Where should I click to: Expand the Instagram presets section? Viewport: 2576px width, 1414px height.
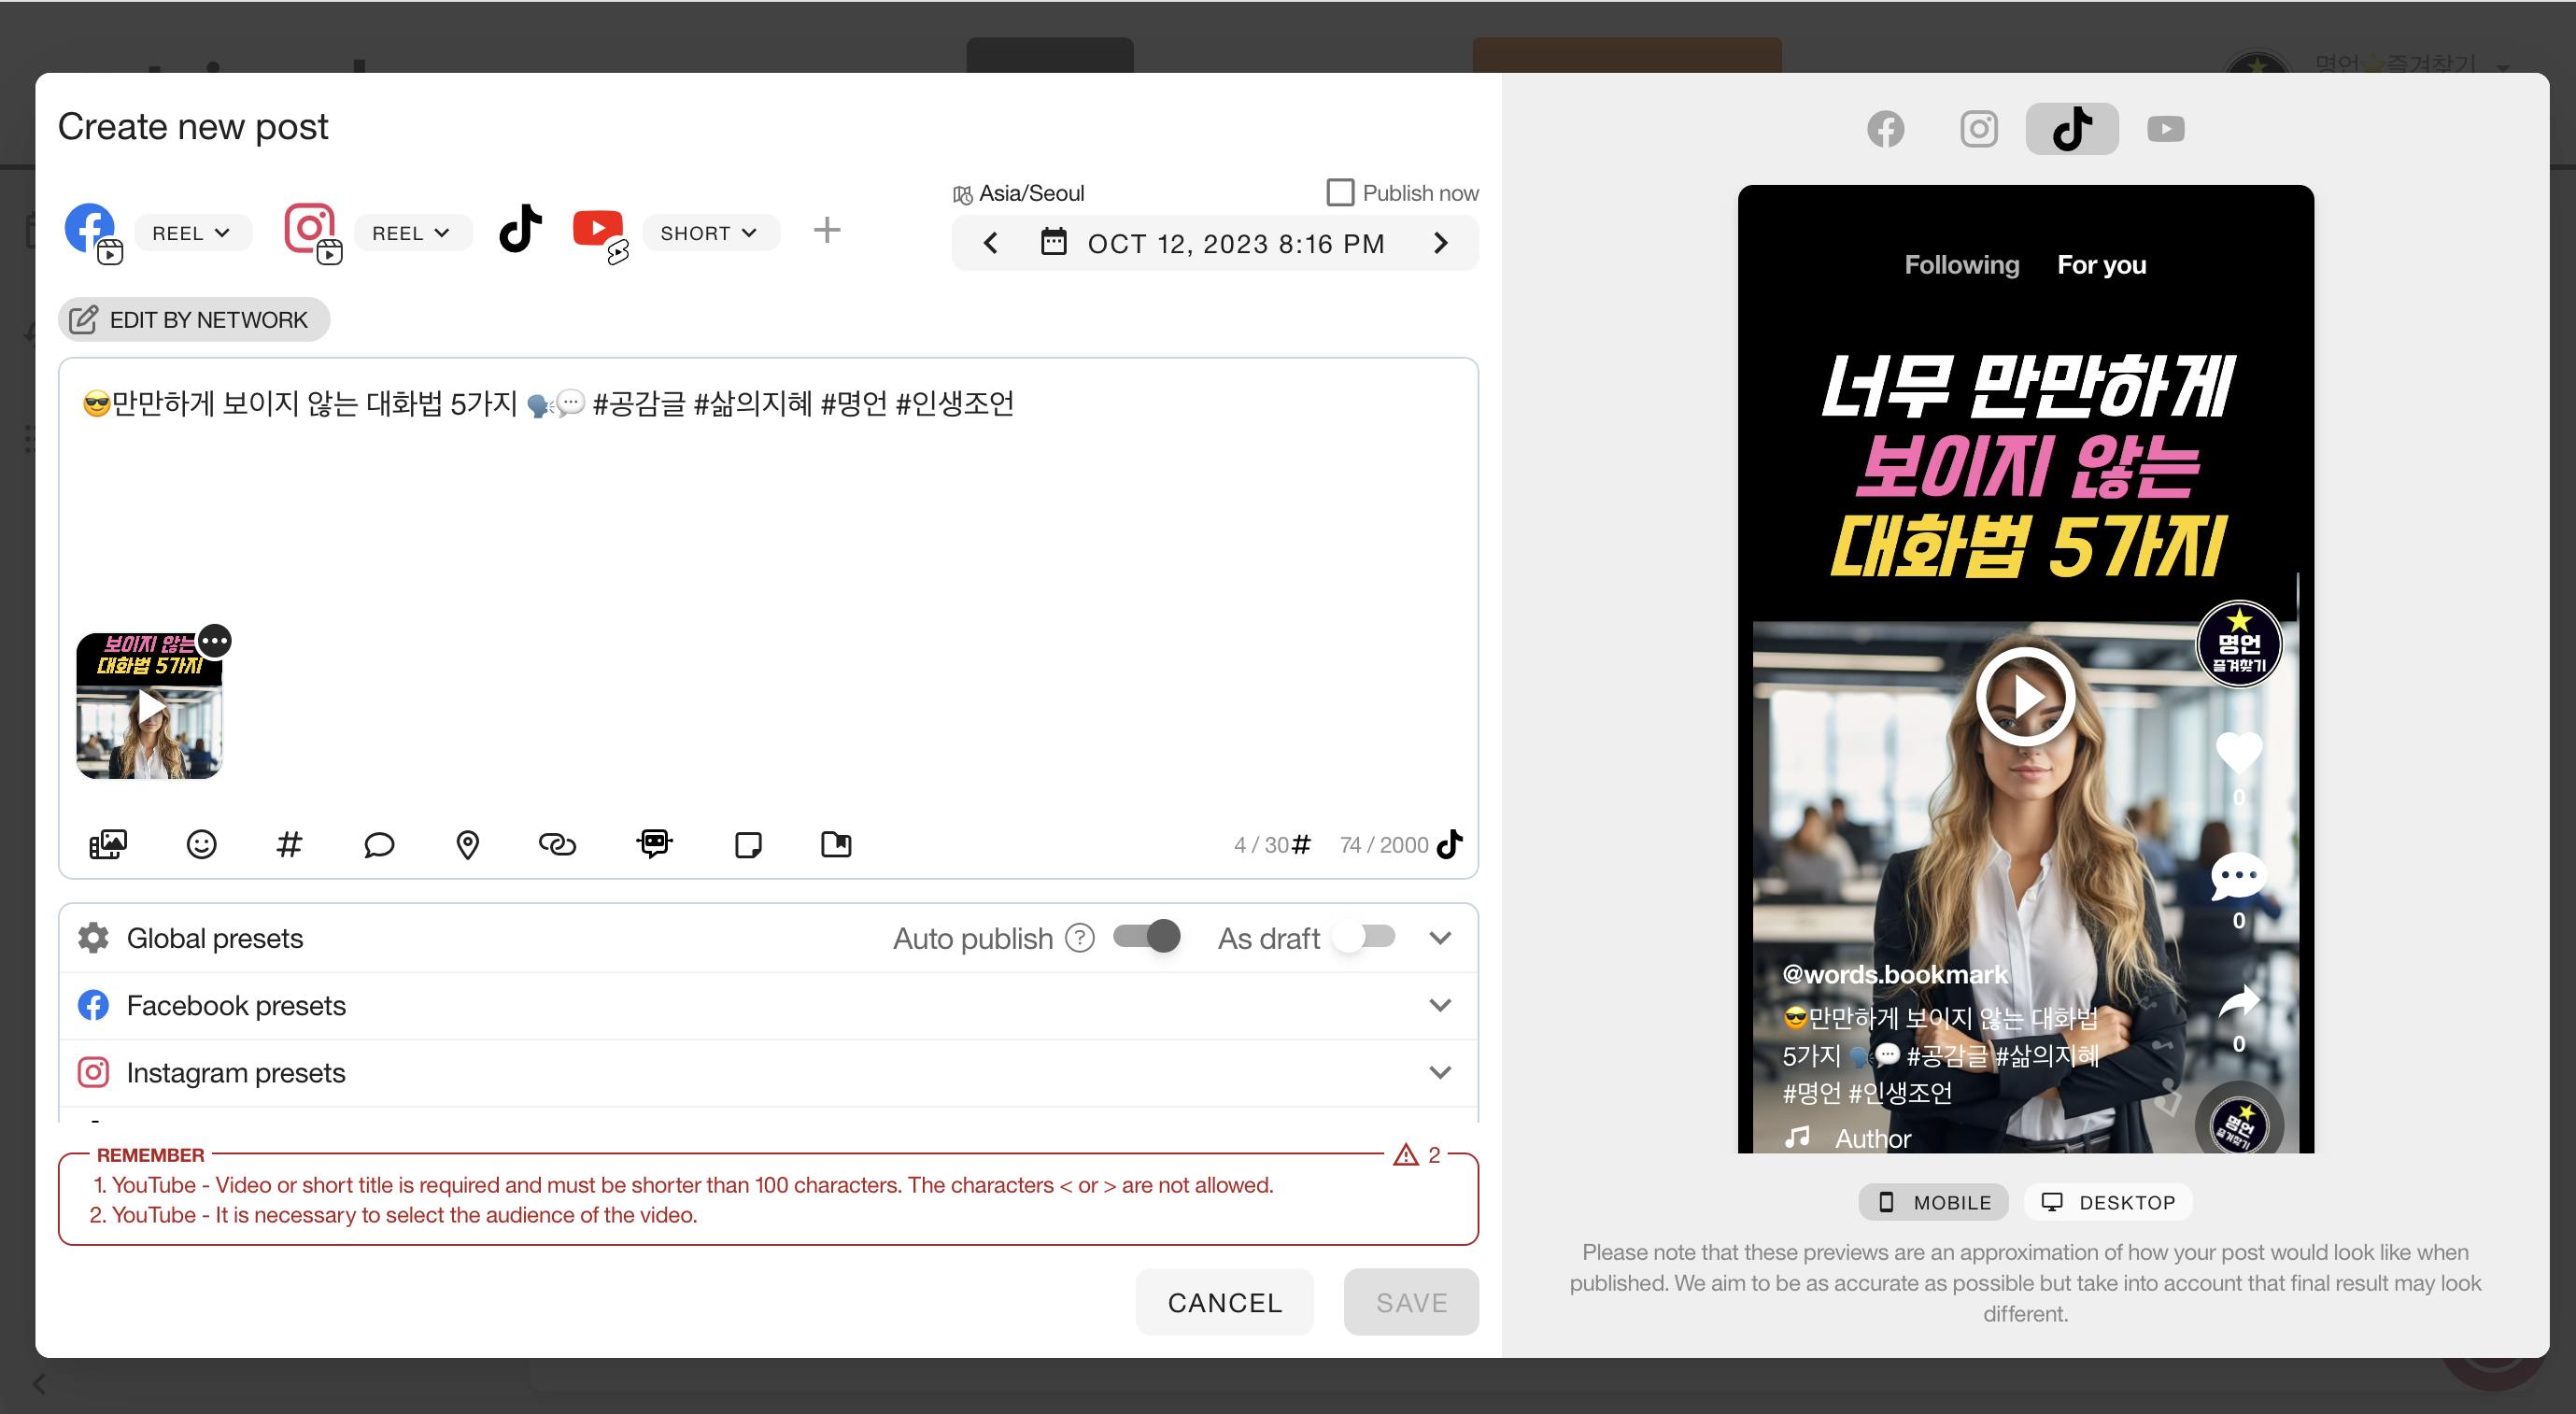pos(1439,1072)
